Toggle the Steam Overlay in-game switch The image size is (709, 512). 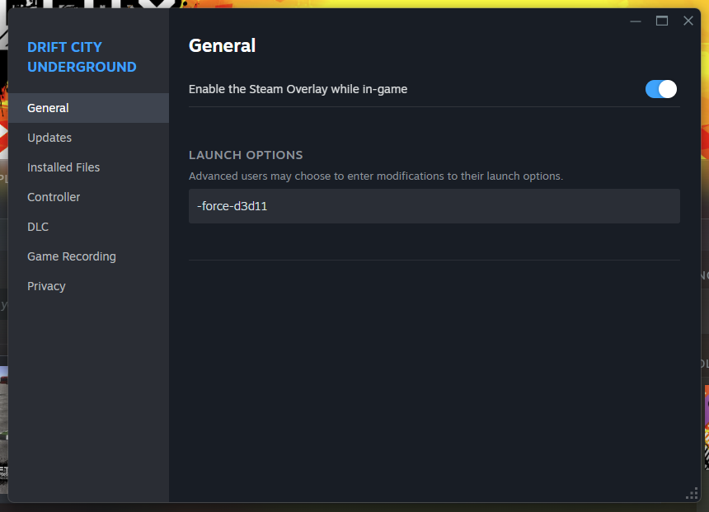click(660, 89)
